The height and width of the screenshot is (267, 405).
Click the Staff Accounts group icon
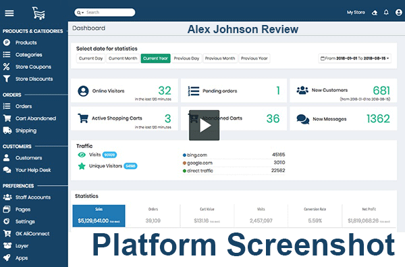pyautogui.click(x=7, y=197)
